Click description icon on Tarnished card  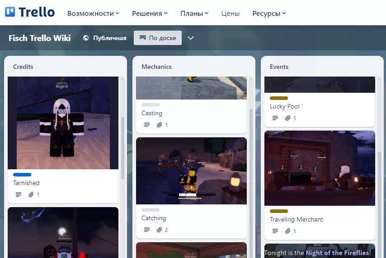pyautogui.click(x=19, y=195)
